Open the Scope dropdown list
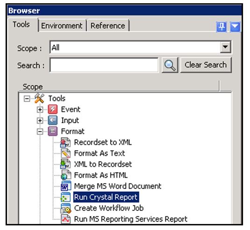 (x=225, y=47)
